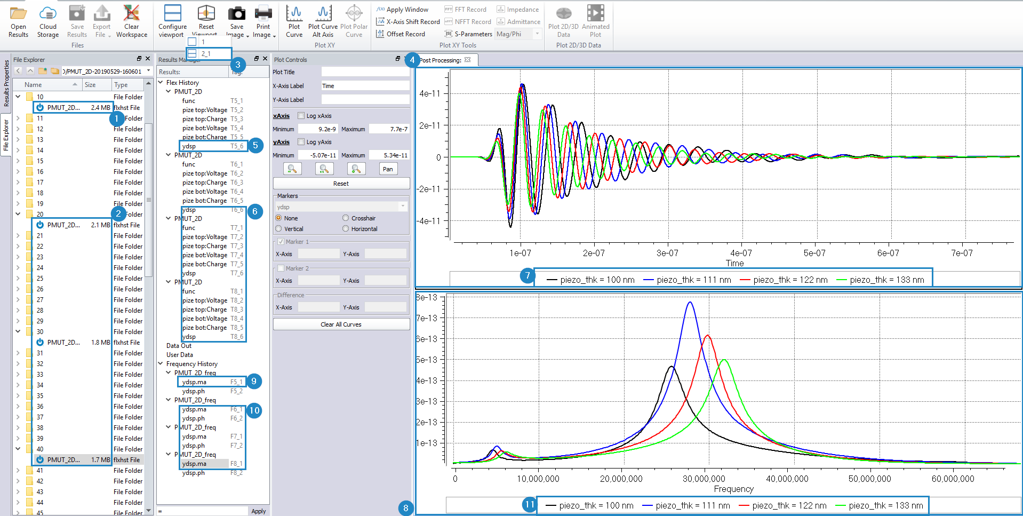Click the xAxis Minimum field 9.2e-9
The width and height of the screenshot is (1023, 516).
[x=318, y=129]
